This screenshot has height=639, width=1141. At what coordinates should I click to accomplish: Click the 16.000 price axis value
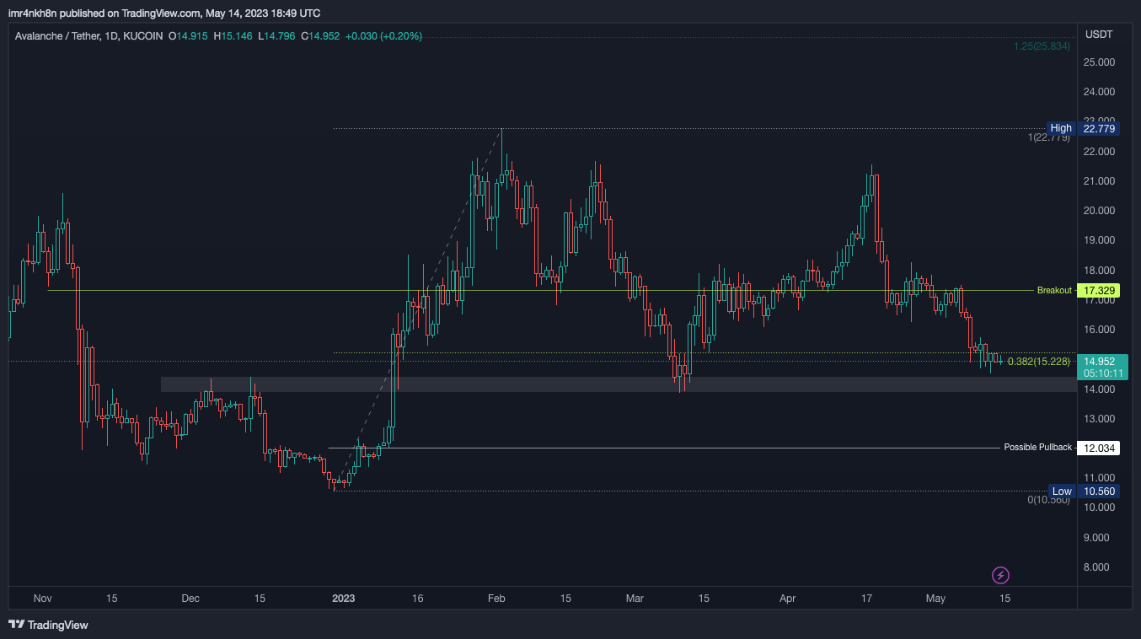click(x=1100, y=330)
